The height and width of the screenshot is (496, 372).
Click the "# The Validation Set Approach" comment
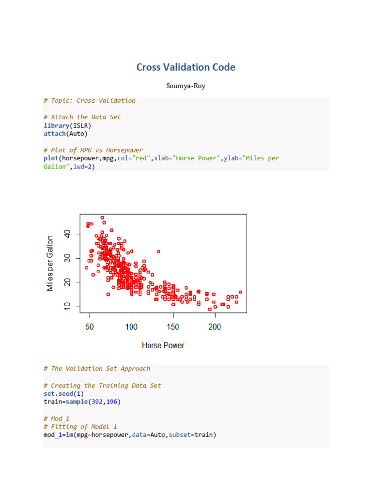click(x=97, y=369)
